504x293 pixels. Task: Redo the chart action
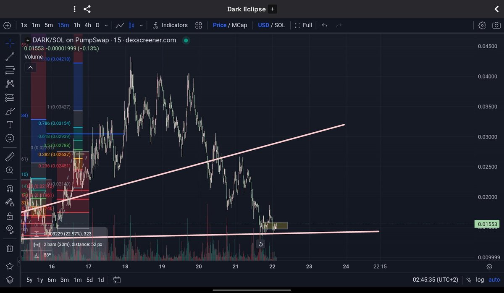(339, 25)
